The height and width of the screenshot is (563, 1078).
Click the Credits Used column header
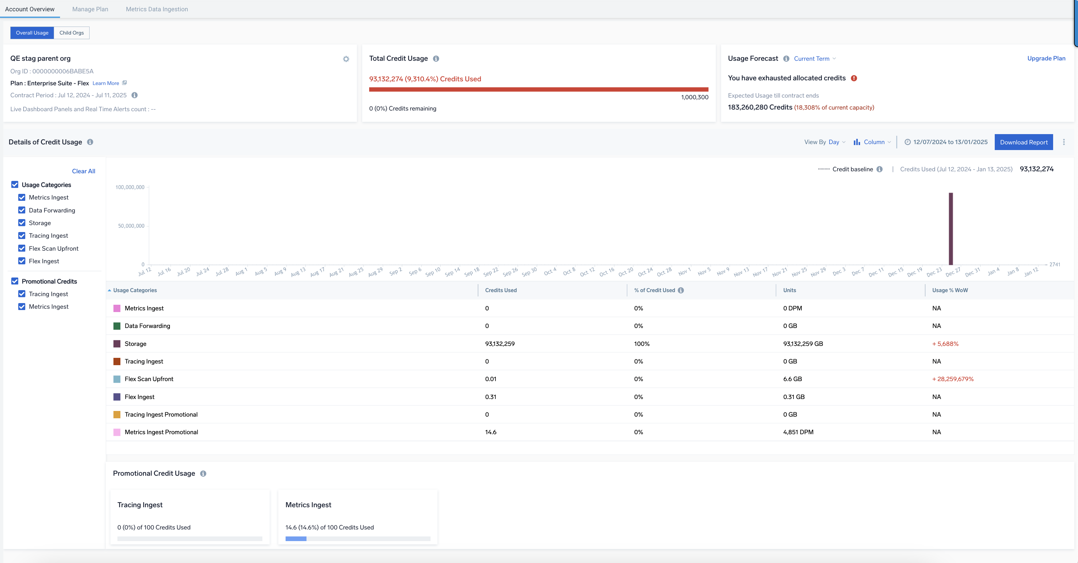(x=501, y=290)
